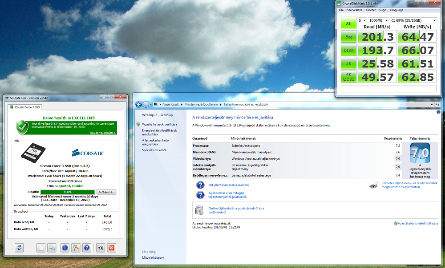This screenshot has width=445, height=268.
Task: Open 'Vezérlőpult – kezdőlap' link
Action: pyautogui.click(x=157, y=115)
